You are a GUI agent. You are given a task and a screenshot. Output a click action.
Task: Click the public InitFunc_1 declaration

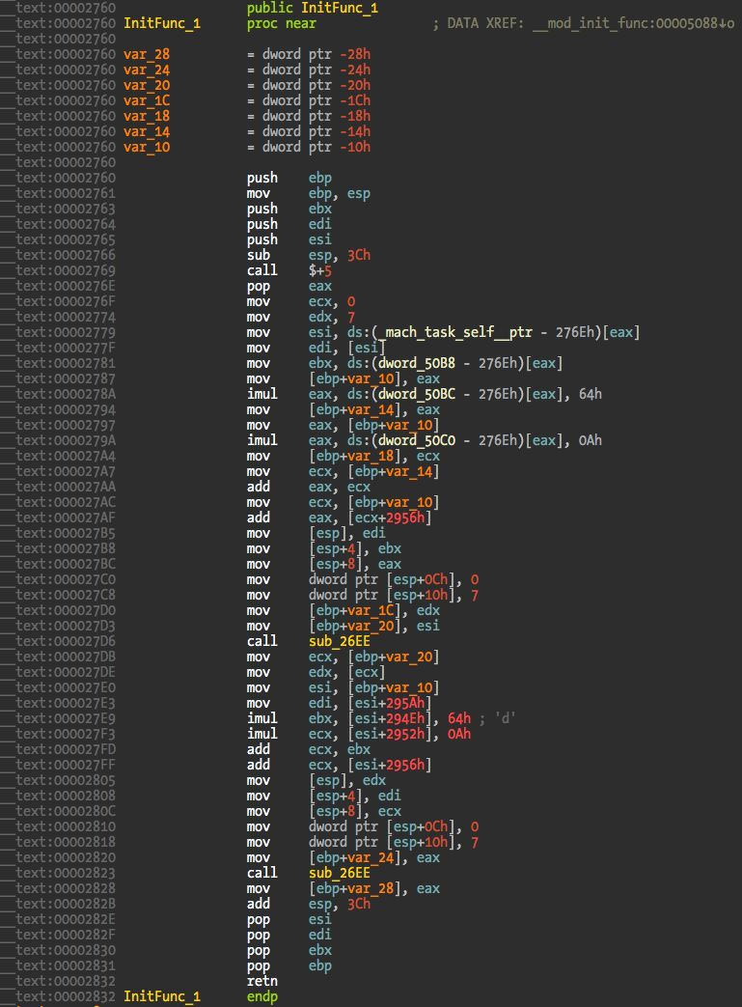(313, 8)
